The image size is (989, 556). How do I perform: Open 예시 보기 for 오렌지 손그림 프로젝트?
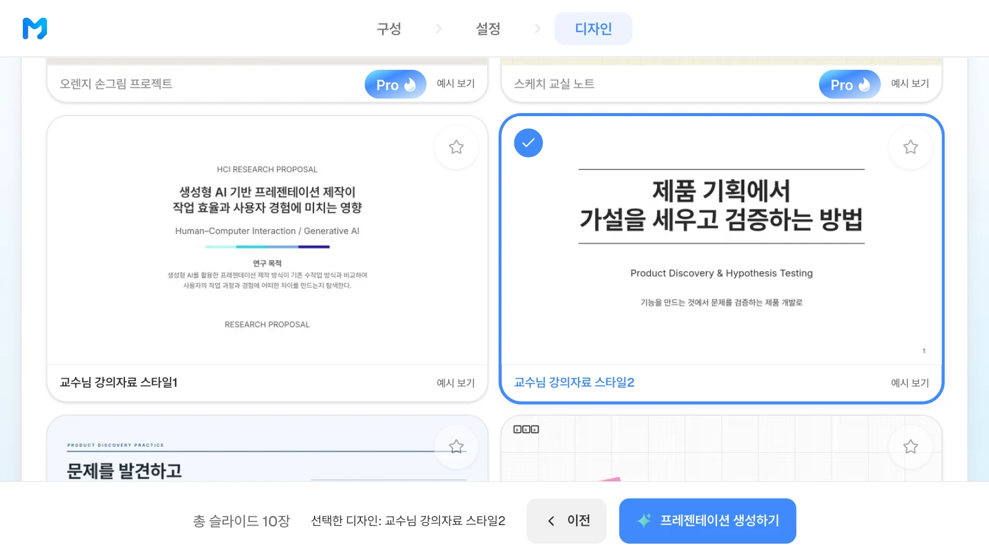pos(456,83)
